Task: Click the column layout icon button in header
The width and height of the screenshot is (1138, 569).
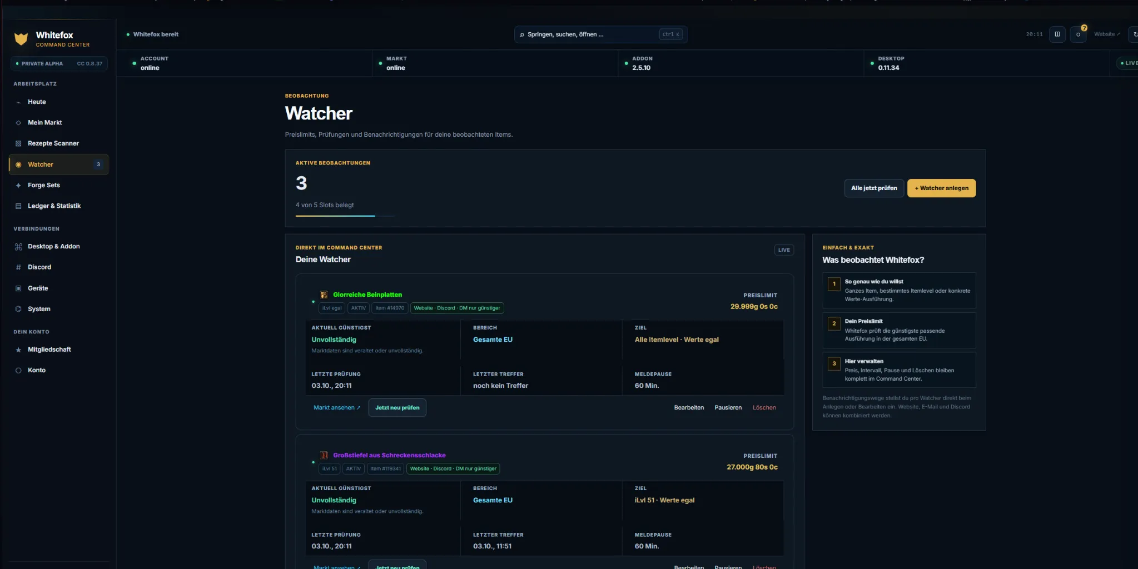Action: click(1057, 34)
